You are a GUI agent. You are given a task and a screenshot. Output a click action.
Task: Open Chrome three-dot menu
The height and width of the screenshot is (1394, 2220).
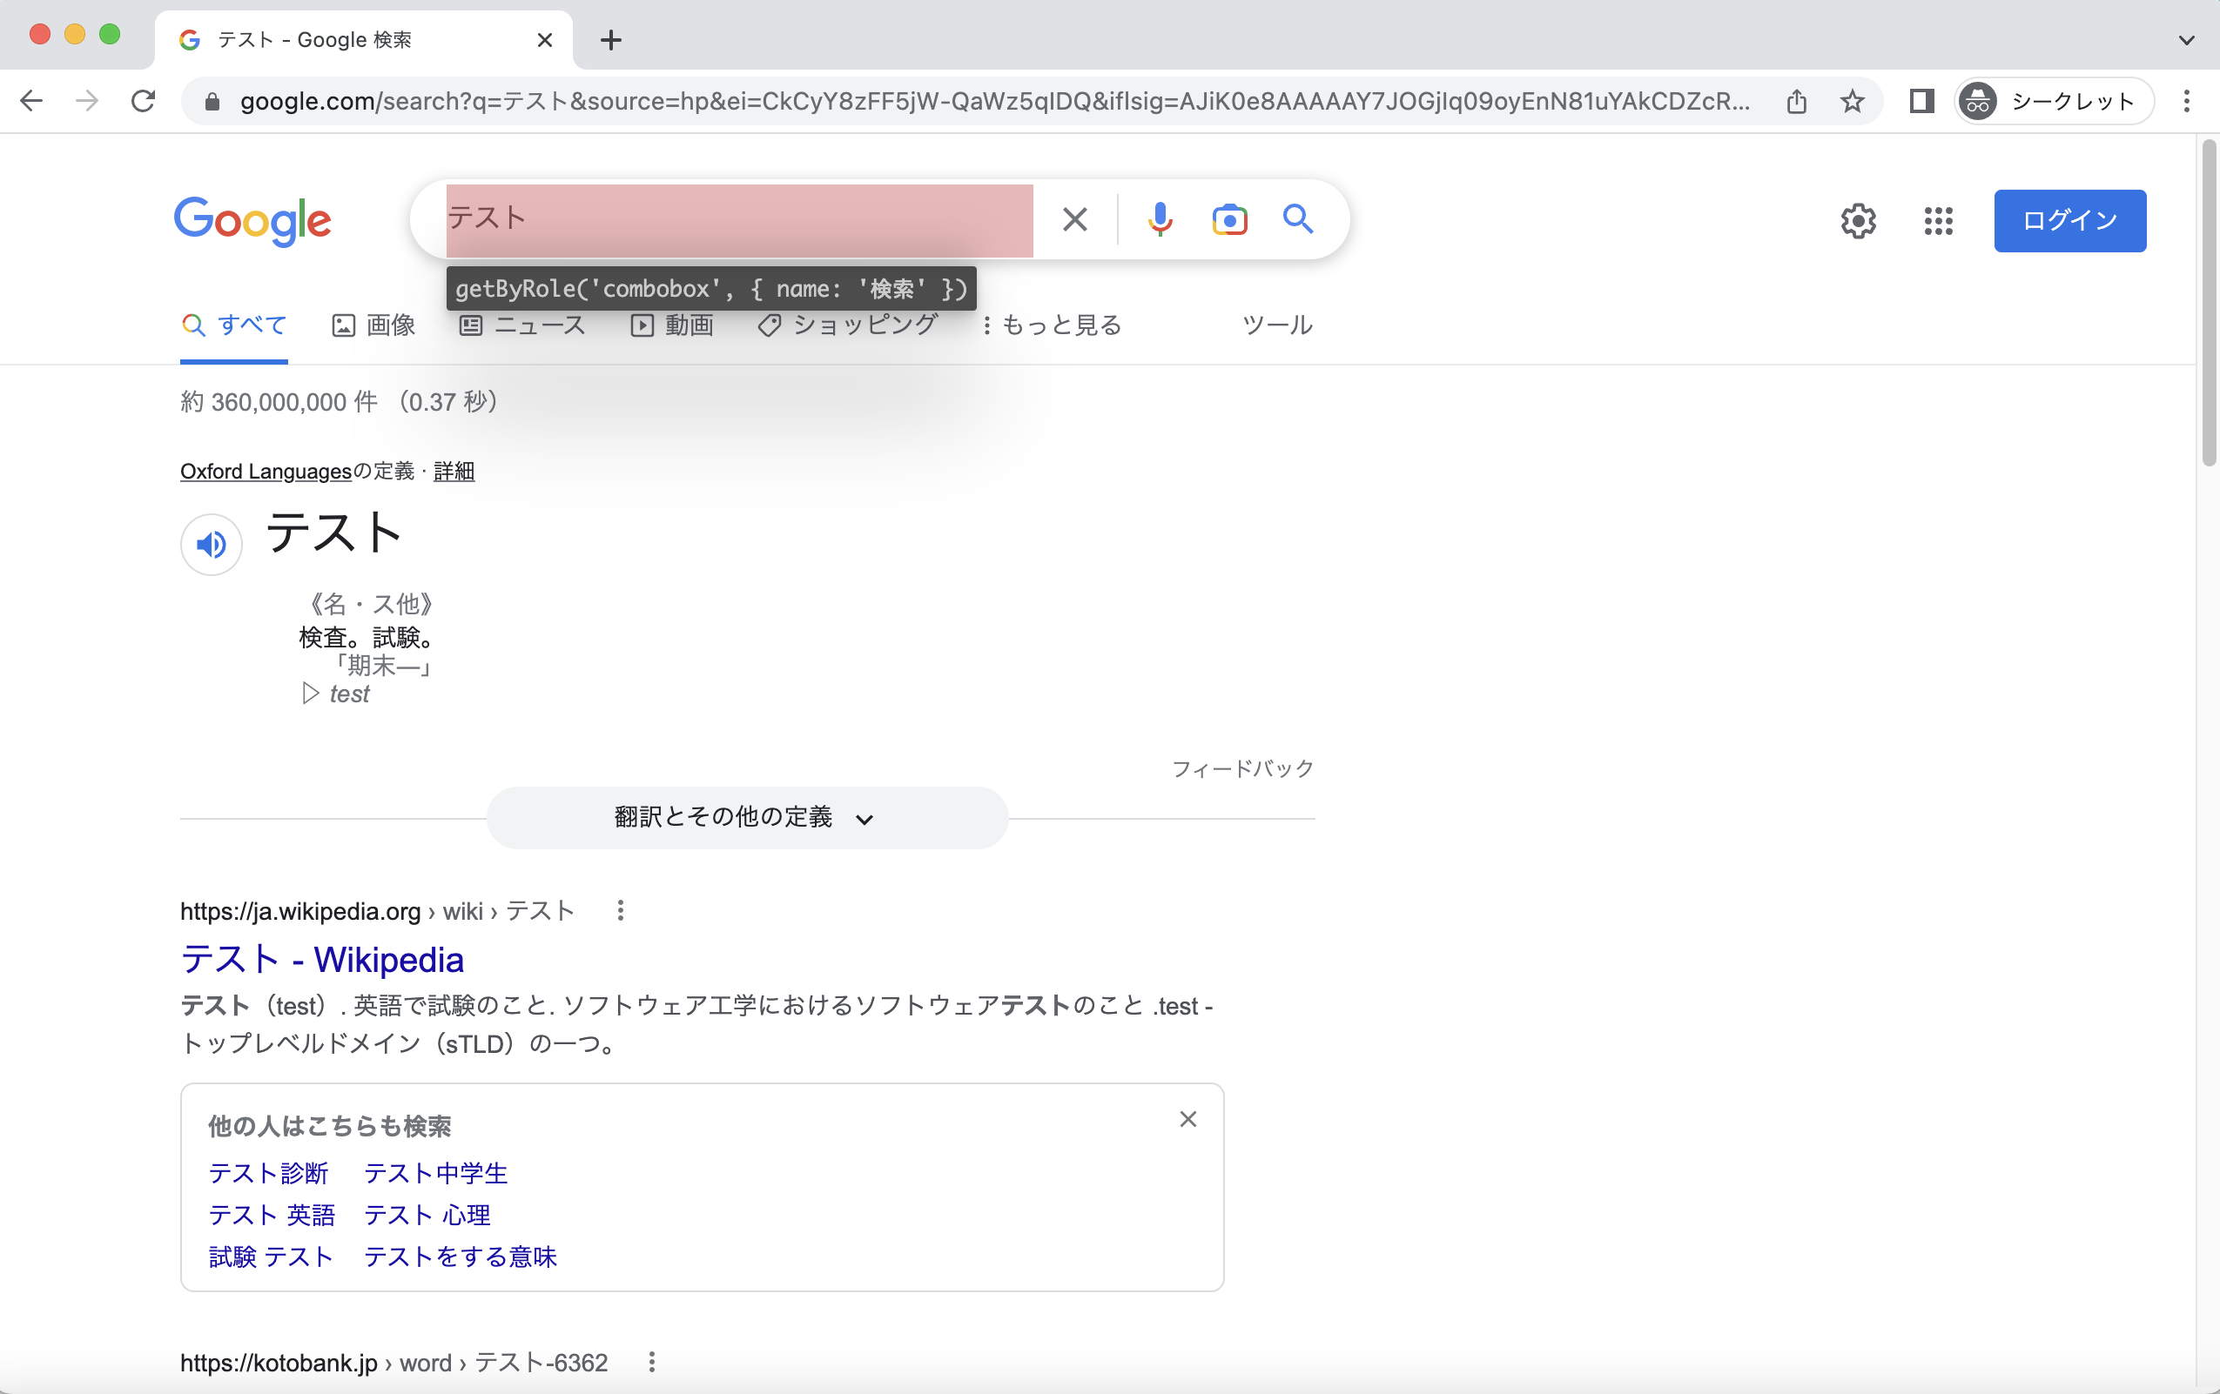2187,101
